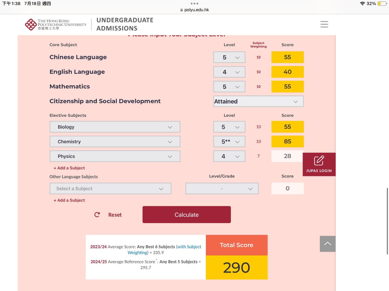This screenshot has height=291, width=389.
Task: Click the JUPAS Login edit icon
Action: 319,161
